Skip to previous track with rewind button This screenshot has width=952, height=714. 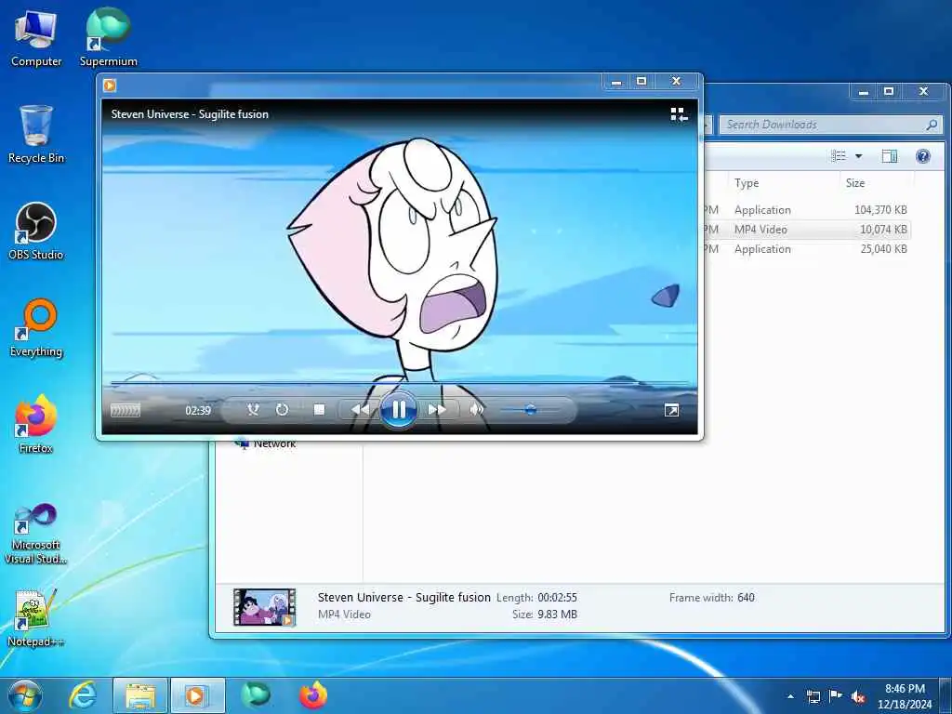[x=360, y=410]
